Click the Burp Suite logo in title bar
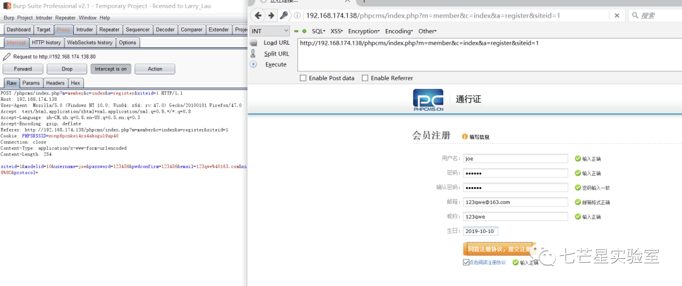Viewport: 682px width, 286px height. click(x=7, y=6)
